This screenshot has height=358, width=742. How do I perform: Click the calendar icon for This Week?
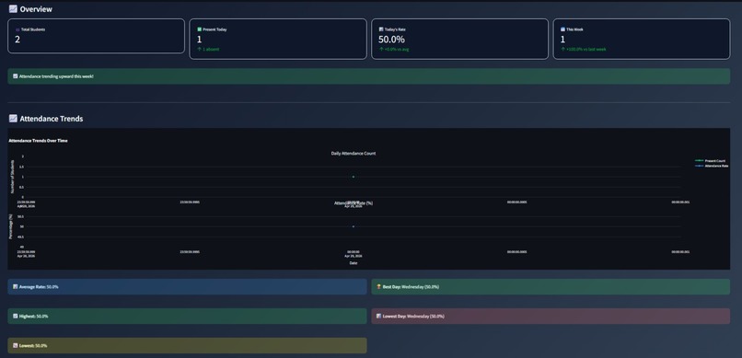pos(563,29)
